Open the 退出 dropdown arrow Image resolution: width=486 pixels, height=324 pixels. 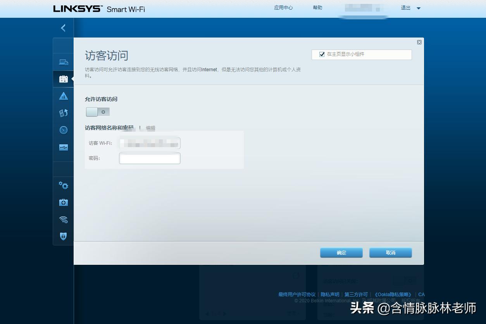point(418,7)
